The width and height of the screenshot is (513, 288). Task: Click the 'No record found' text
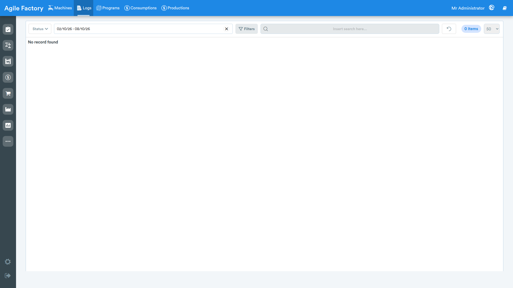[43, 42]
